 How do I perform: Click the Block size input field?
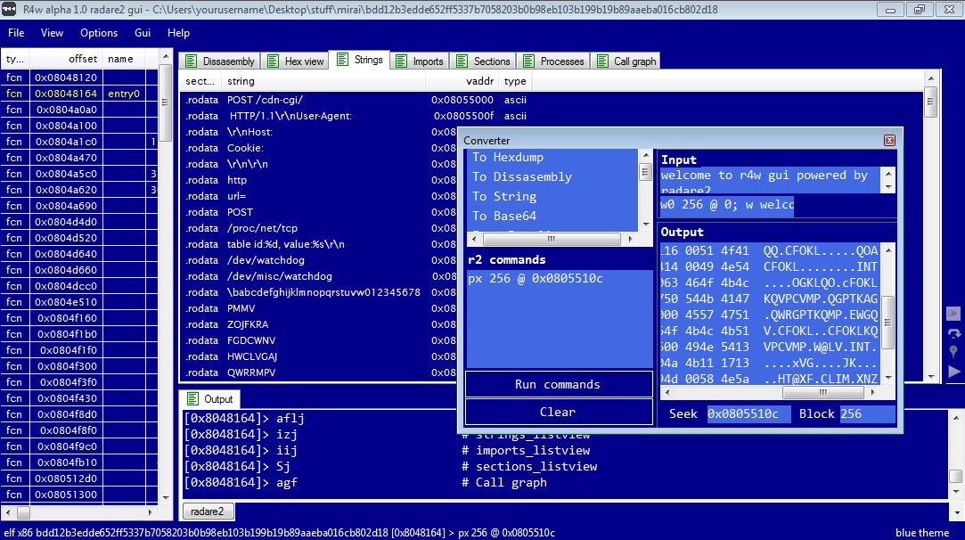tap(866, 413)
